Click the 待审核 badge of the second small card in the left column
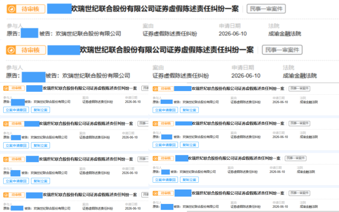Screen dimensions: 339x212 [x=14, y=124]
